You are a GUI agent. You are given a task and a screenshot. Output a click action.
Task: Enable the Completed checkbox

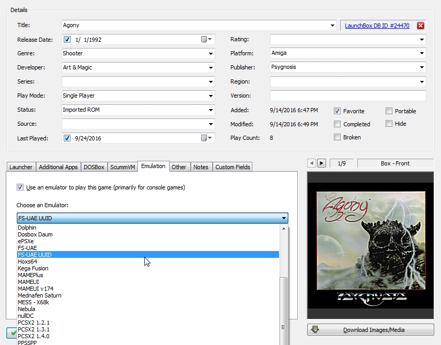tap(338, 124)
